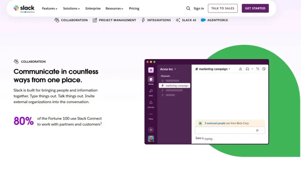Click the small Collaboration icon above the heading
Viewport: 301px width, 188px height.
click(16, 62)
